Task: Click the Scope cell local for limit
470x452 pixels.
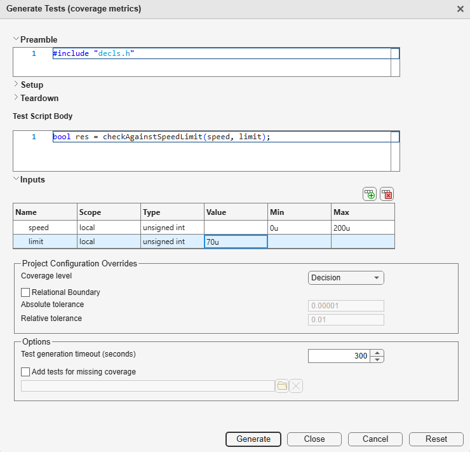Action: 109,242
